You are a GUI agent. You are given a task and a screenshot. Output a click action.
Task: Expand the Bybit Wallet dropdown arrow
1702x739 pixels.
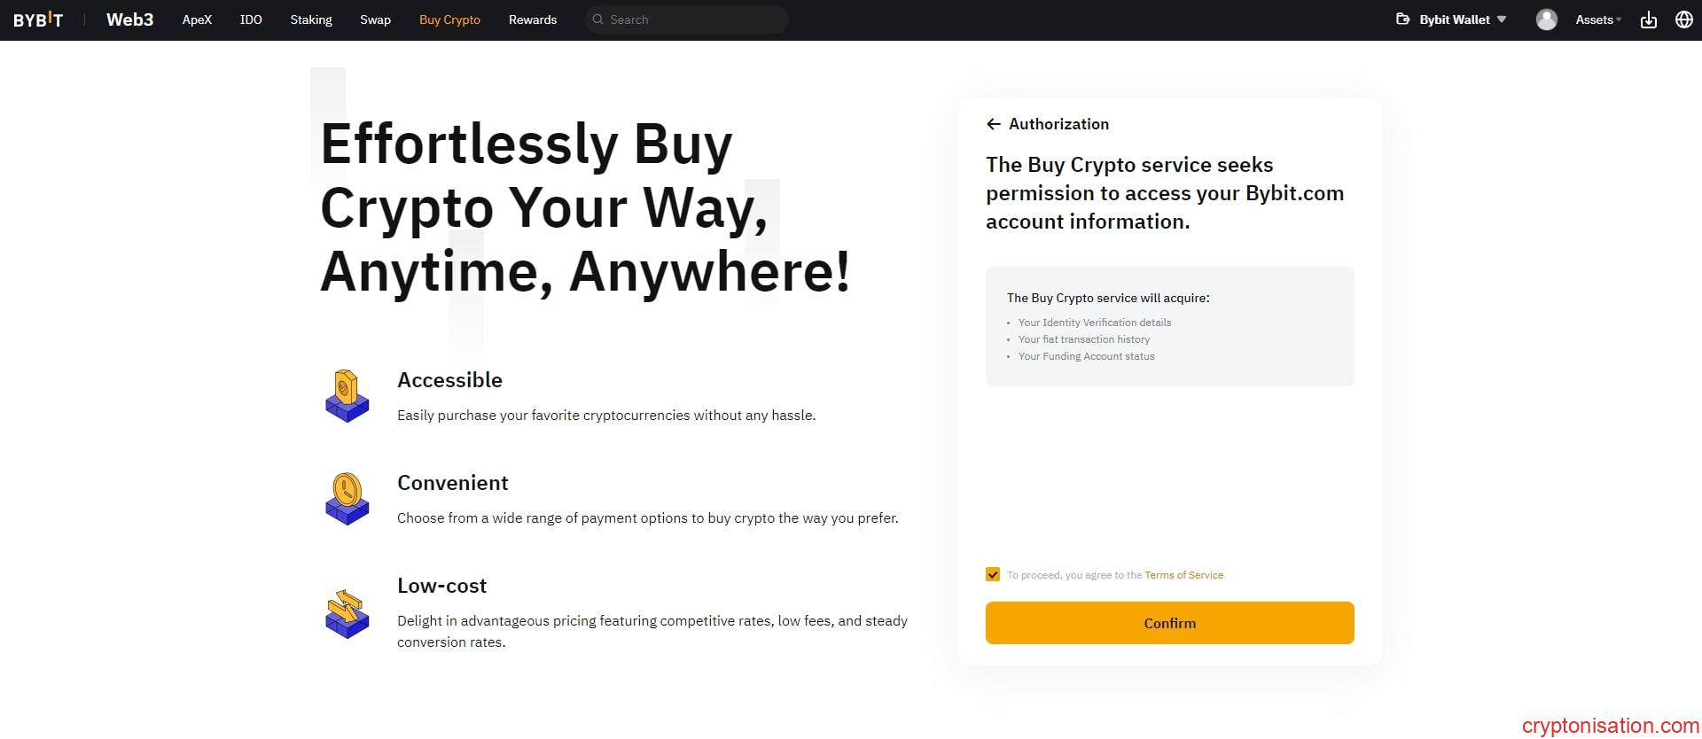click(1502, 19)
